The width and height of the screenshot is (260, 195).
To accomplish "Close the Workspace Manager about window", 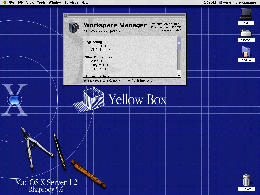I will point(65,15).
